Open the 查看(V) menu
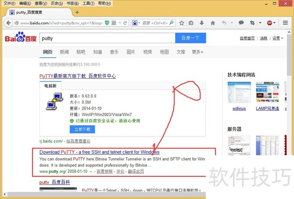Image resolution: width=294 pixels, height=199 pixels. (41, 3)
